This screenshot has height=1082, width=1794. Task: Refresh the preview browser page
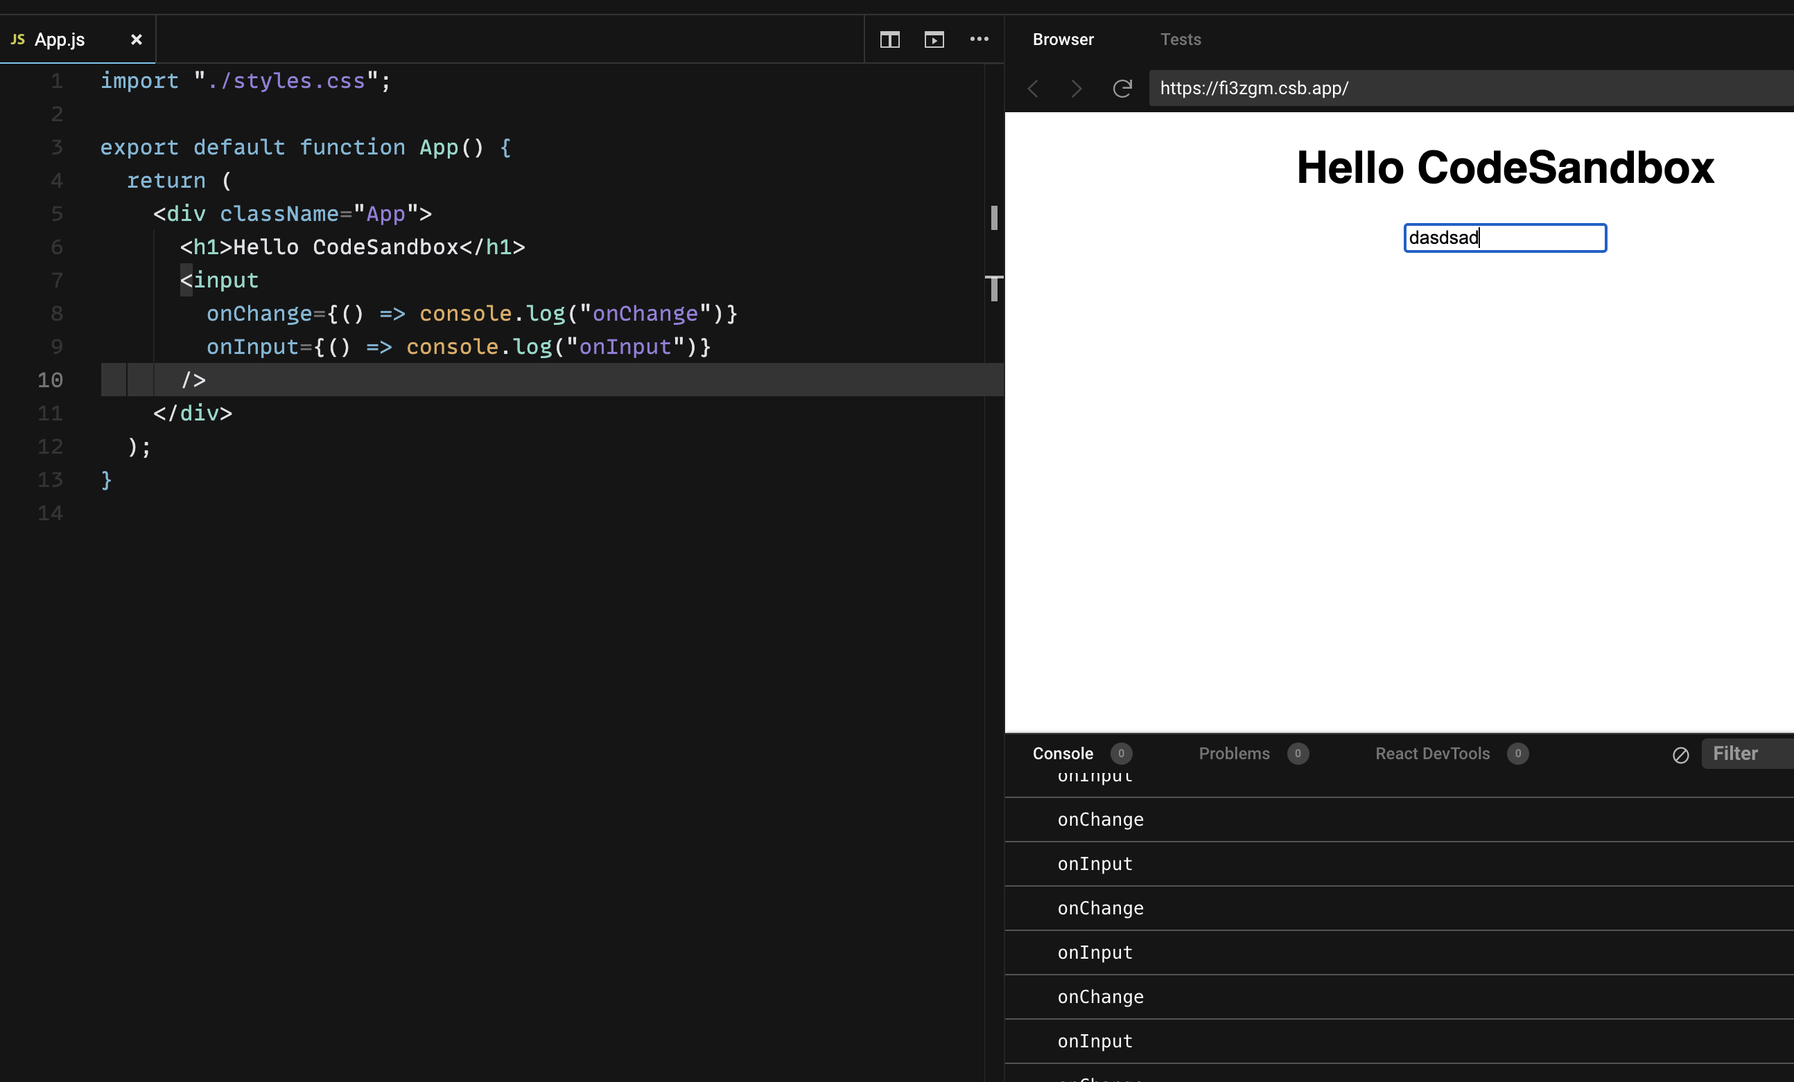click(x=1122, y=88)
